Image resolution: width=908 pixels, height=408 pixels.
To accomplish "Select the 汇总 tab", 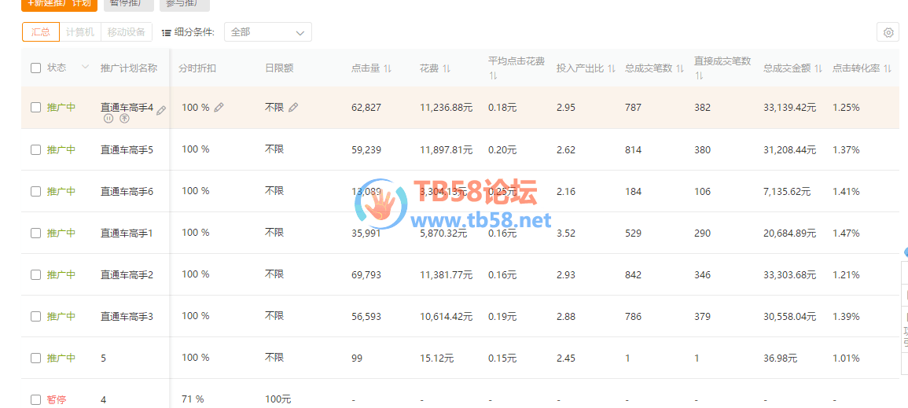I will 41,32.
